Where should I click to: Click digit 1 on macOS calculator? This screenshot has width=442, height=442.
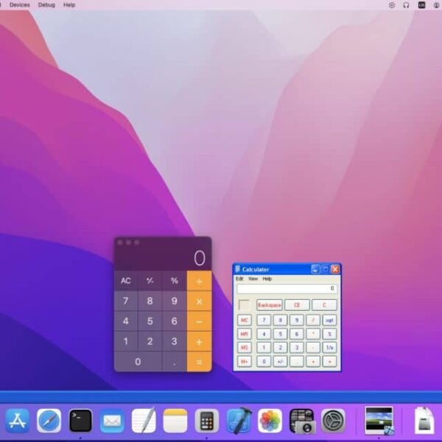tap(126, 341)
